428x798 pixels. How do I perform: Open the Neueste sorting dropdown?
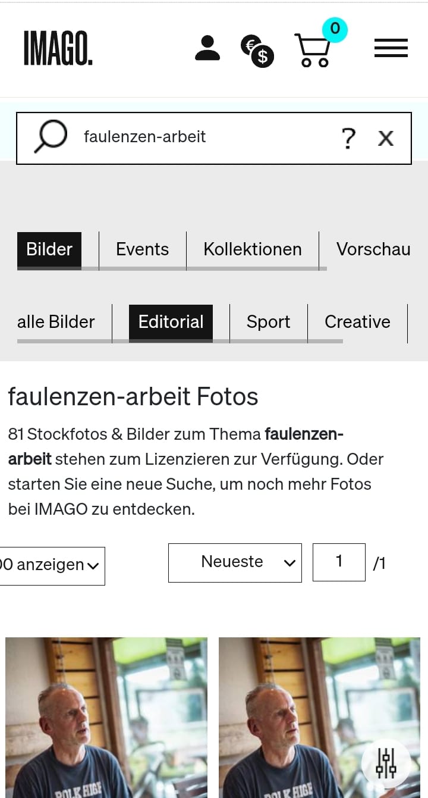point(235,562)
